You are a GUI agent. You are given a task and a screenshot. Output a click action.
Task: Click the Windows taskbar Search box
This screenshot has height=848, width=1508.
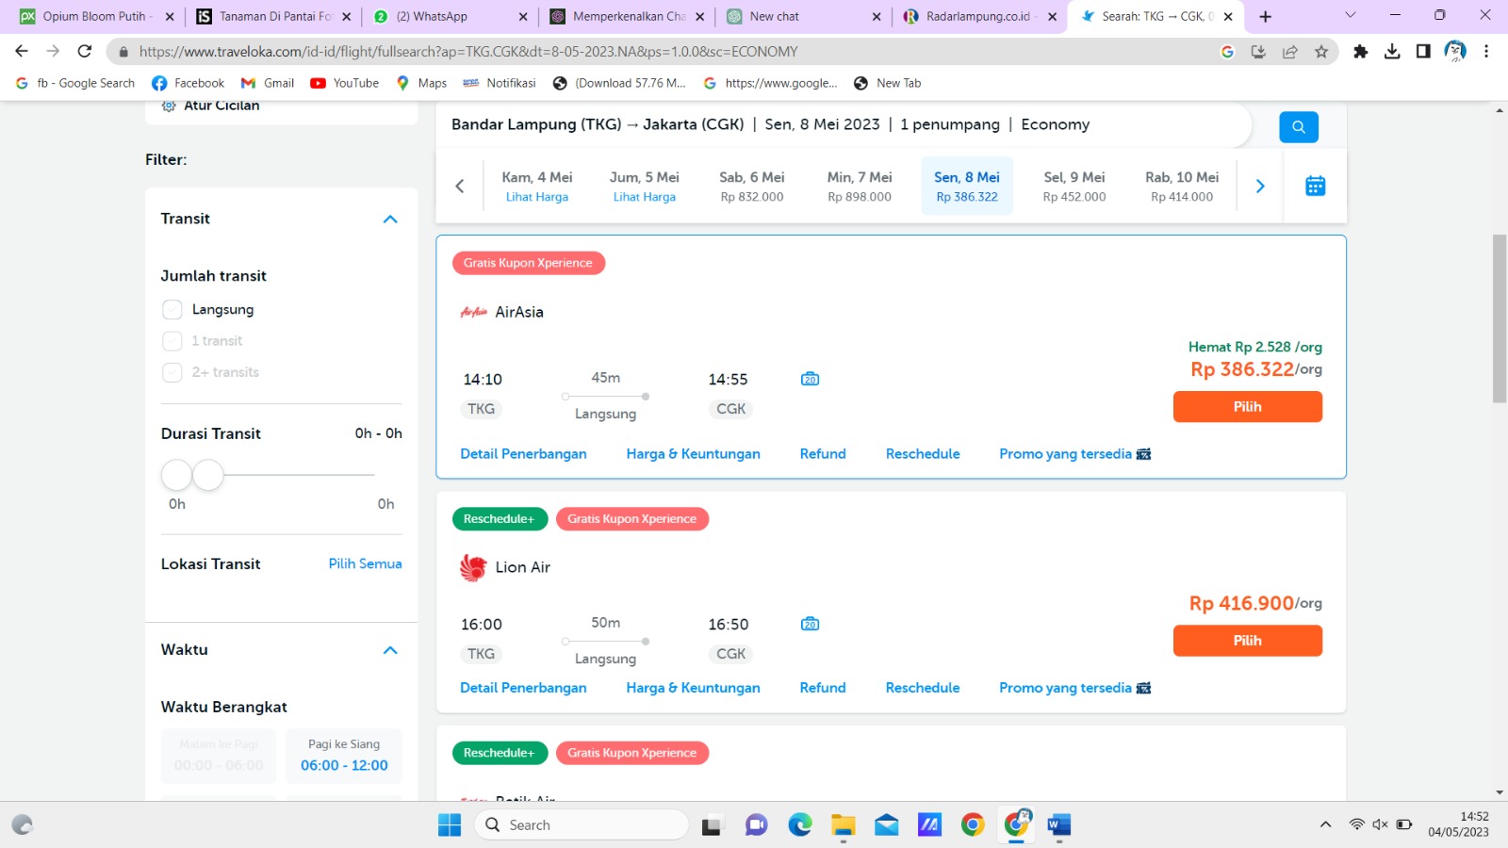(x=582, y=825)
